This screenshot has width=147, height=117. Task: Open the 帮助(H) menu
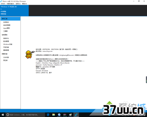coord(24,4)
